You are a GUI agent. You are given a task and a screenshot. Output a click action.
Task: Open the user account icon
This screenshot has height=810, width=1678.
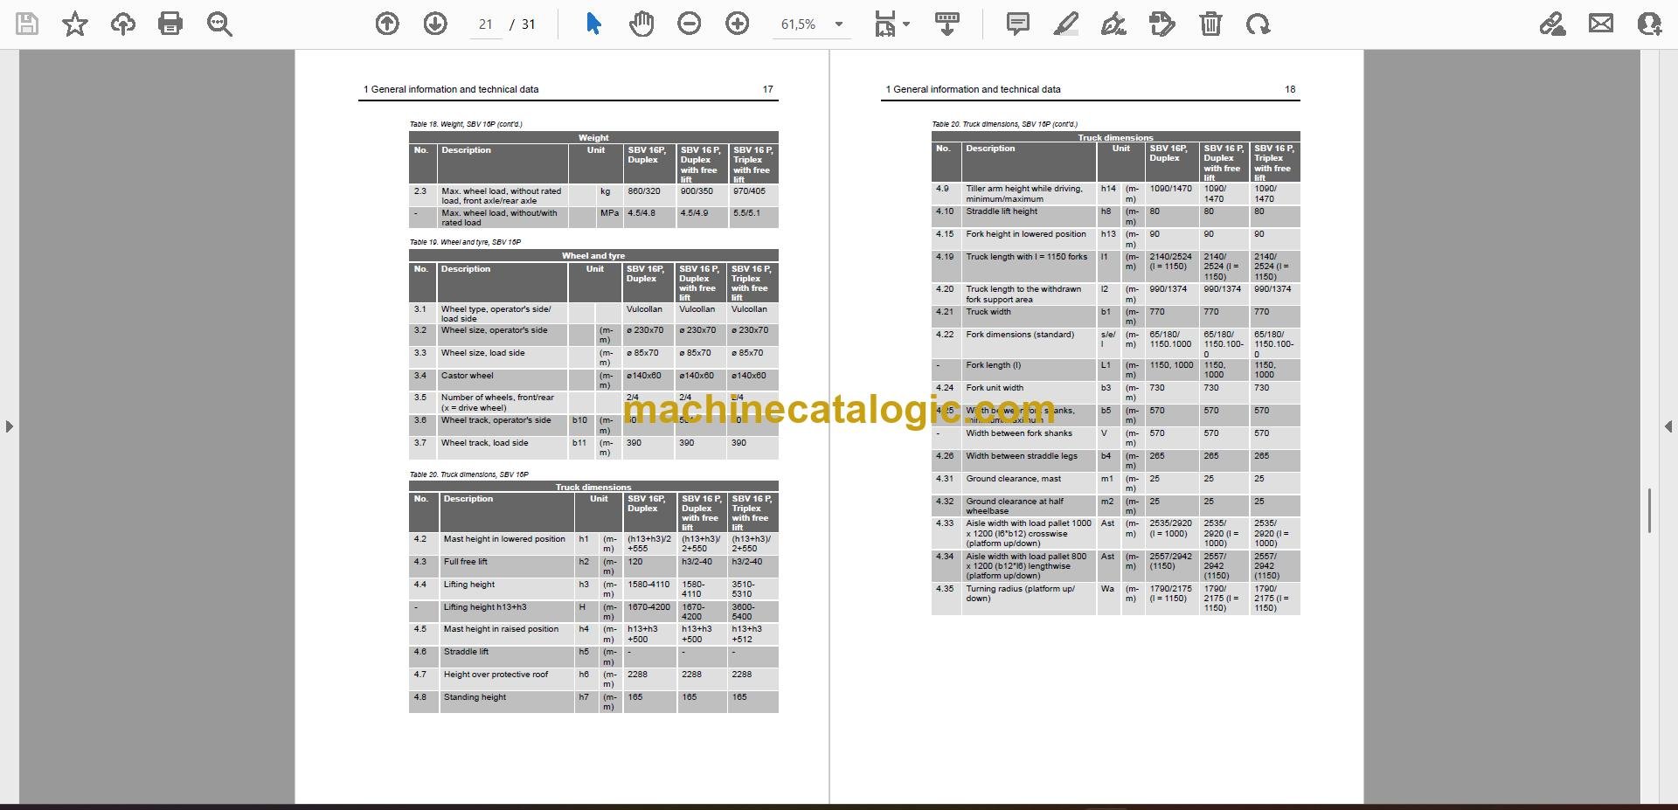click(1649, 24)
